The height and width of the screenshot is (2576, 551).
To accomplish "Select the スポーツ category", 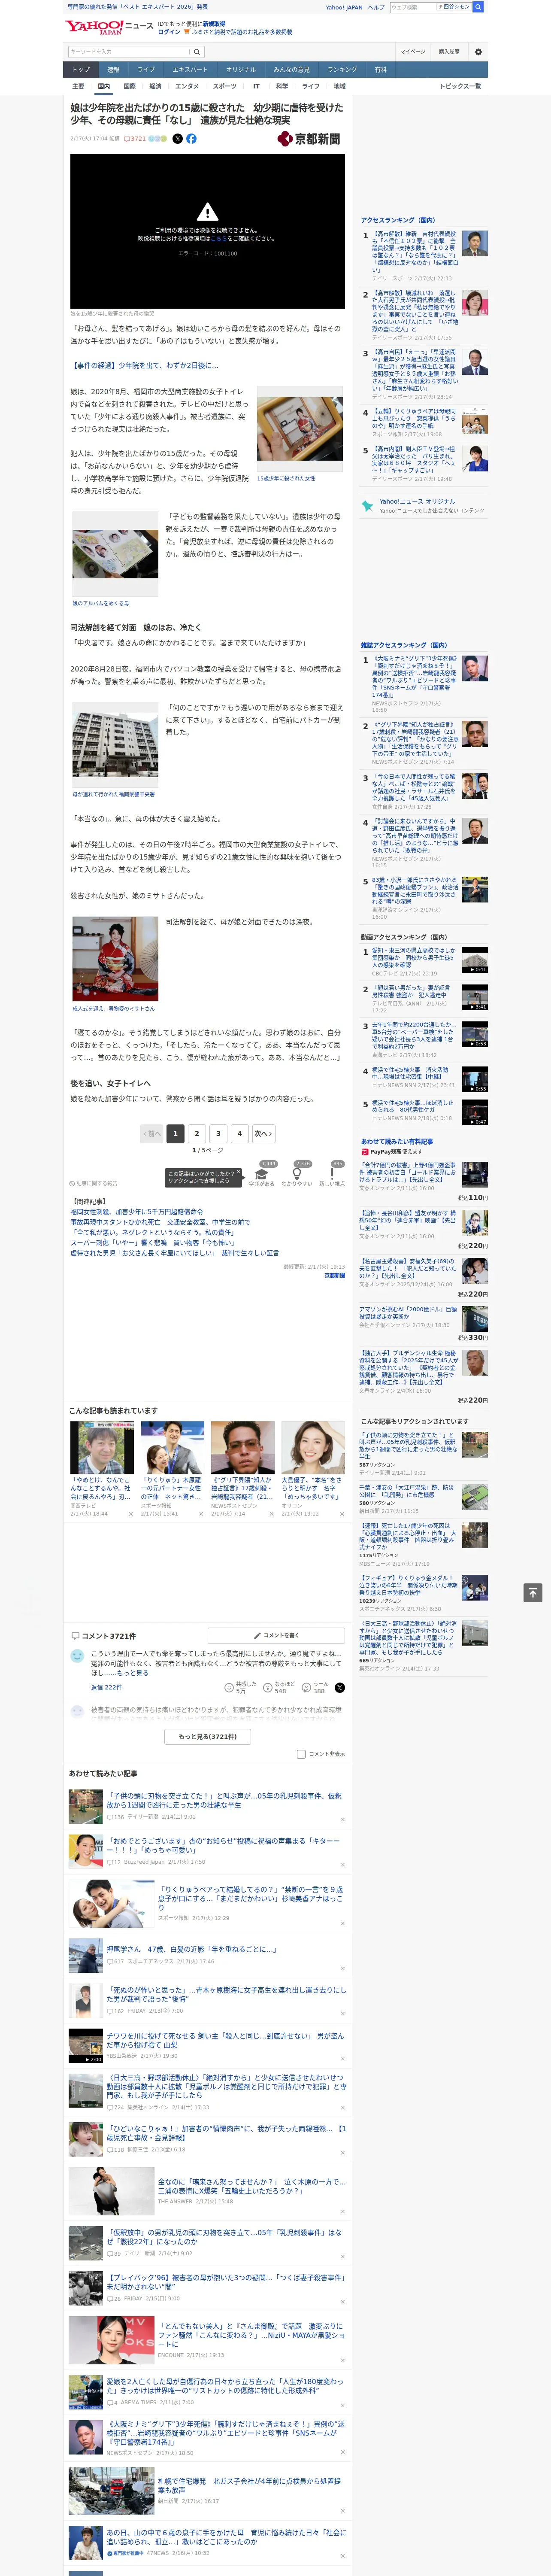I will (225, 86).
